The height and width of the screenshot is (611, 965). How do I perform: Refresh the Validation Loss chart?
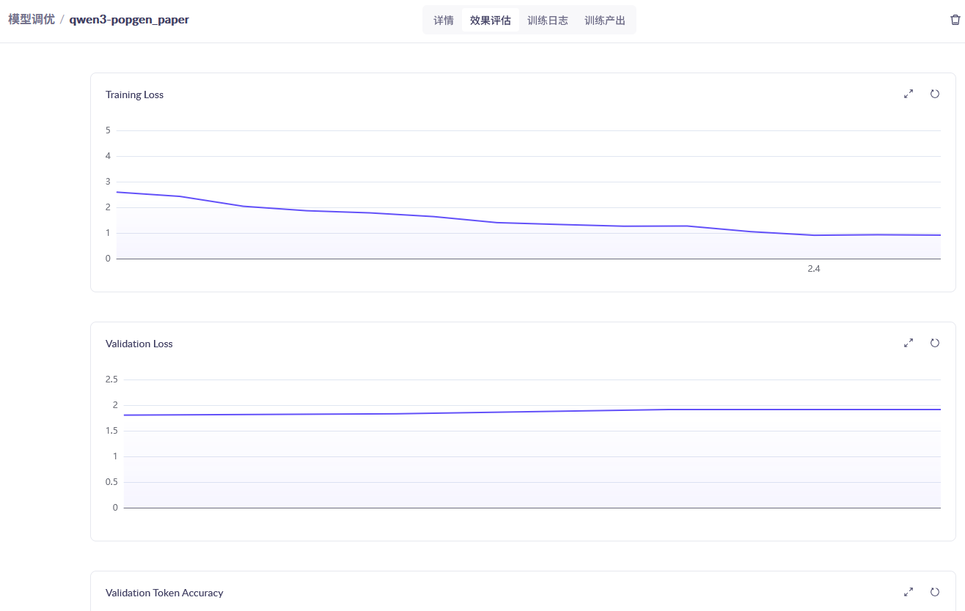coord(935,343)
